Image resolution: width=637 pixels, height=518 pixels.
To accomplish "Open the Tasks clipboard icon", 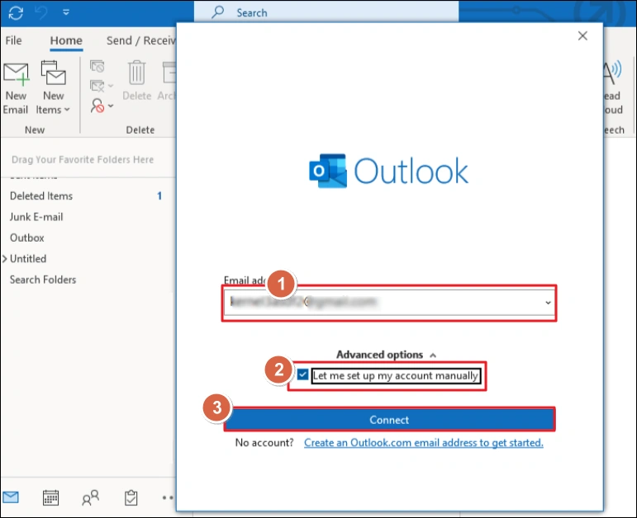I will click(131, 497).
